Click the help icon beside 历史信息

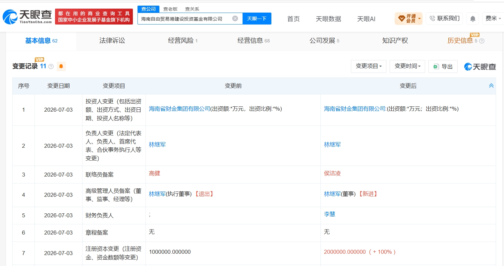(x=482, y=41)
